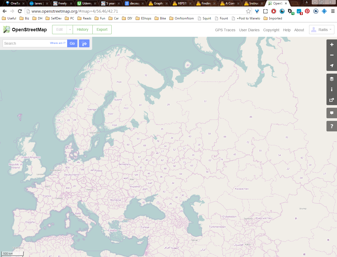
Task: Click the square frame extension icon
Action: [x=265, y=11]
